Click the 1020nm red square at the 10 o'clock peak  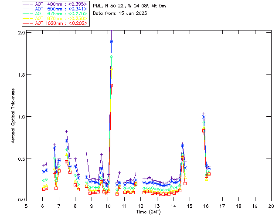coord(112,85)
